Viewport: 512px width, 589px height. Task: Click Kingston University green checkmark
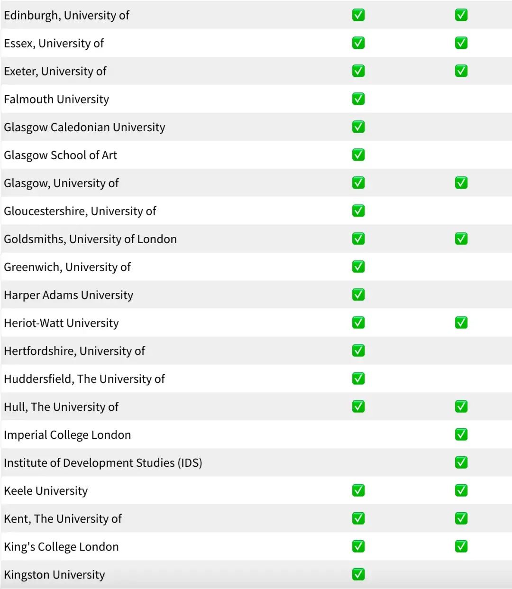click(x=358, y=574)
